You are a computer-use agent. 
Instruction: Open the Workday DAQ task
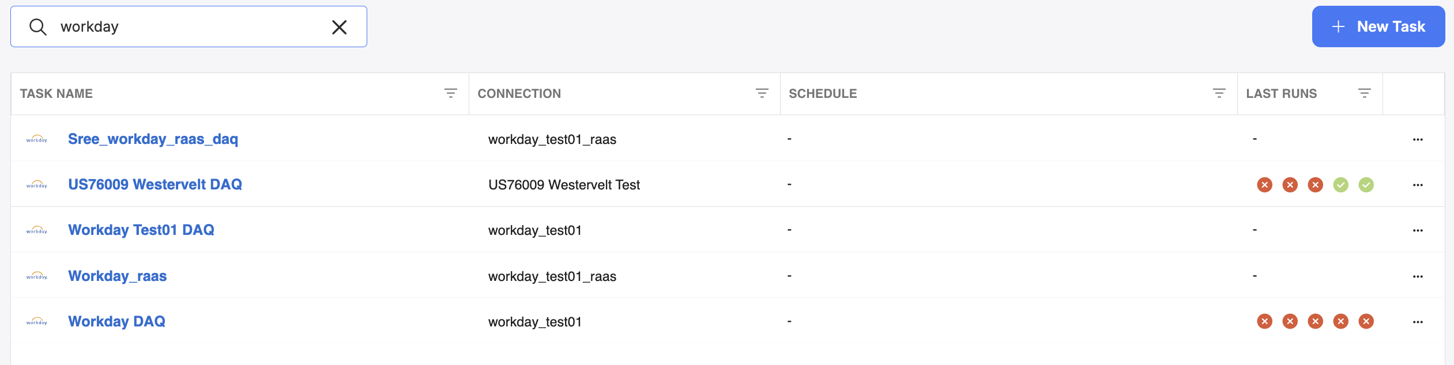117,321
